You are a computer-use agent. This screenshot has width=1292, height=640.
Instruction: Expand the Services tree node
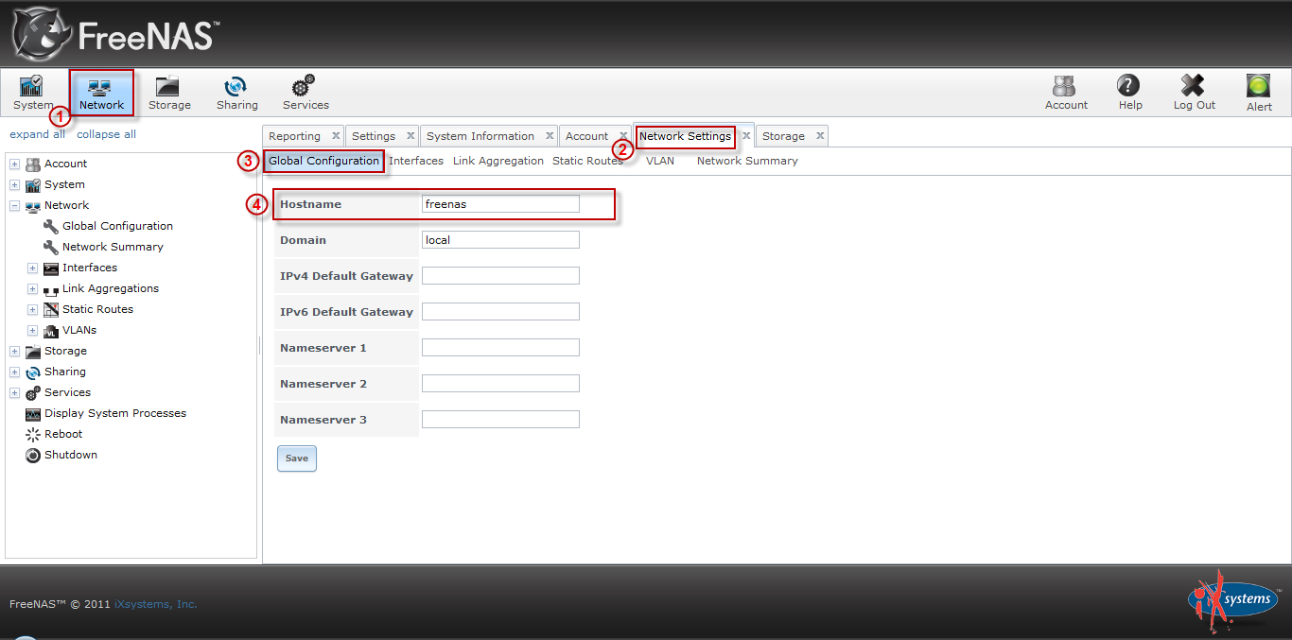point(14,392)
